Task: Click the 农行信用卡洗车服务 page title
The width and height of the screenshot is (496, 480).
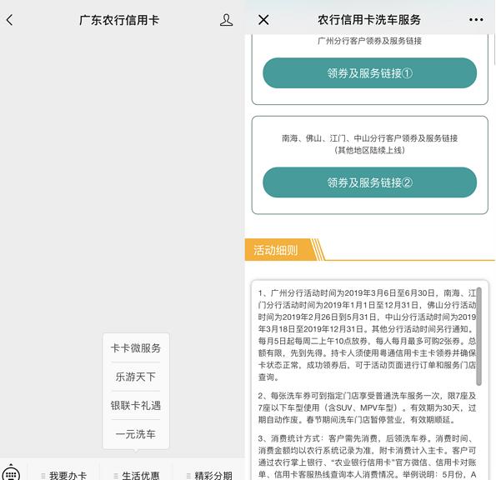Action: pos(369,20)
